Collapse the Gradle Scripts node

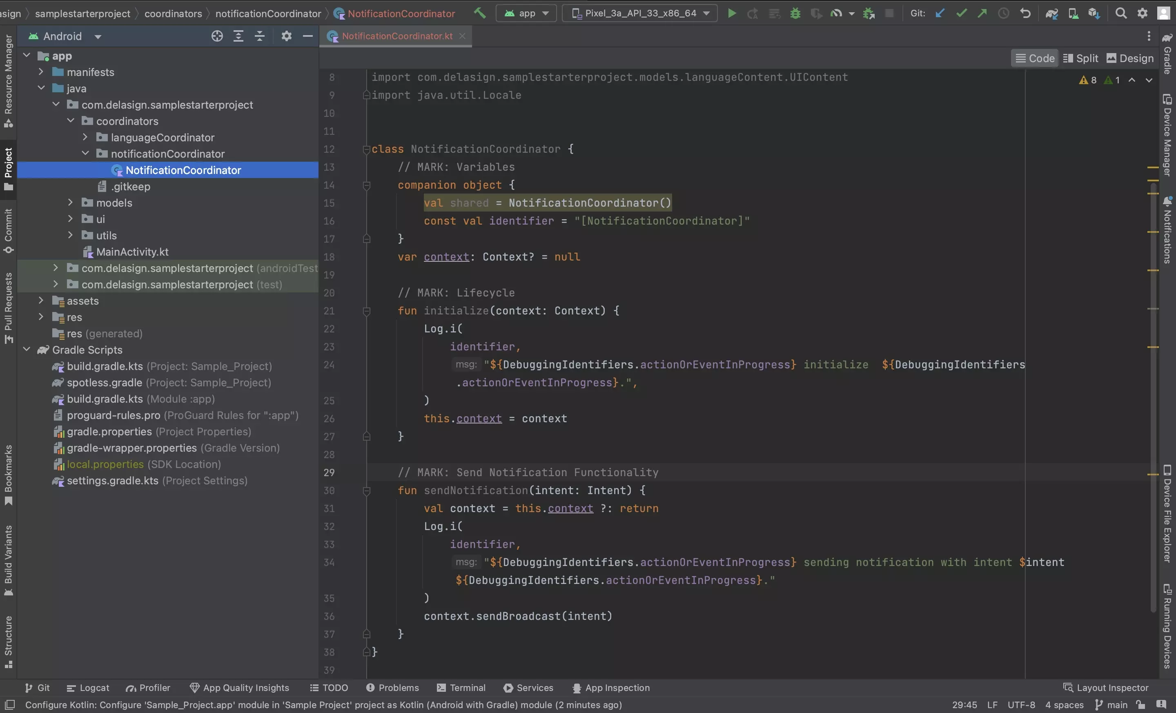point(27,349)
